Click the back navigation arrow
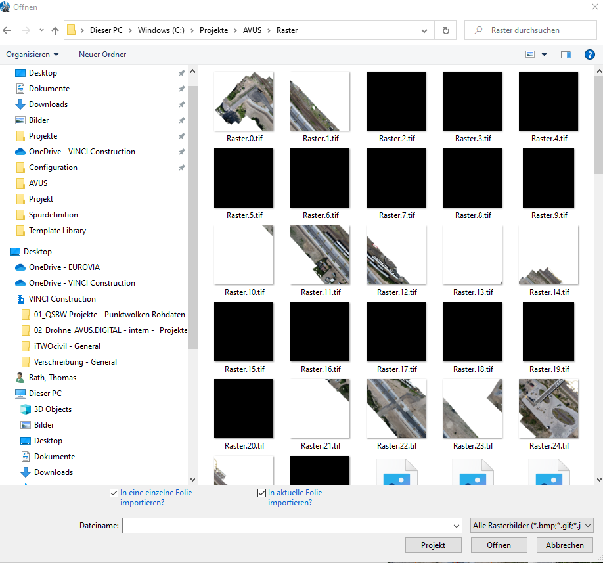The image size is (603, 563). (7, 30)
